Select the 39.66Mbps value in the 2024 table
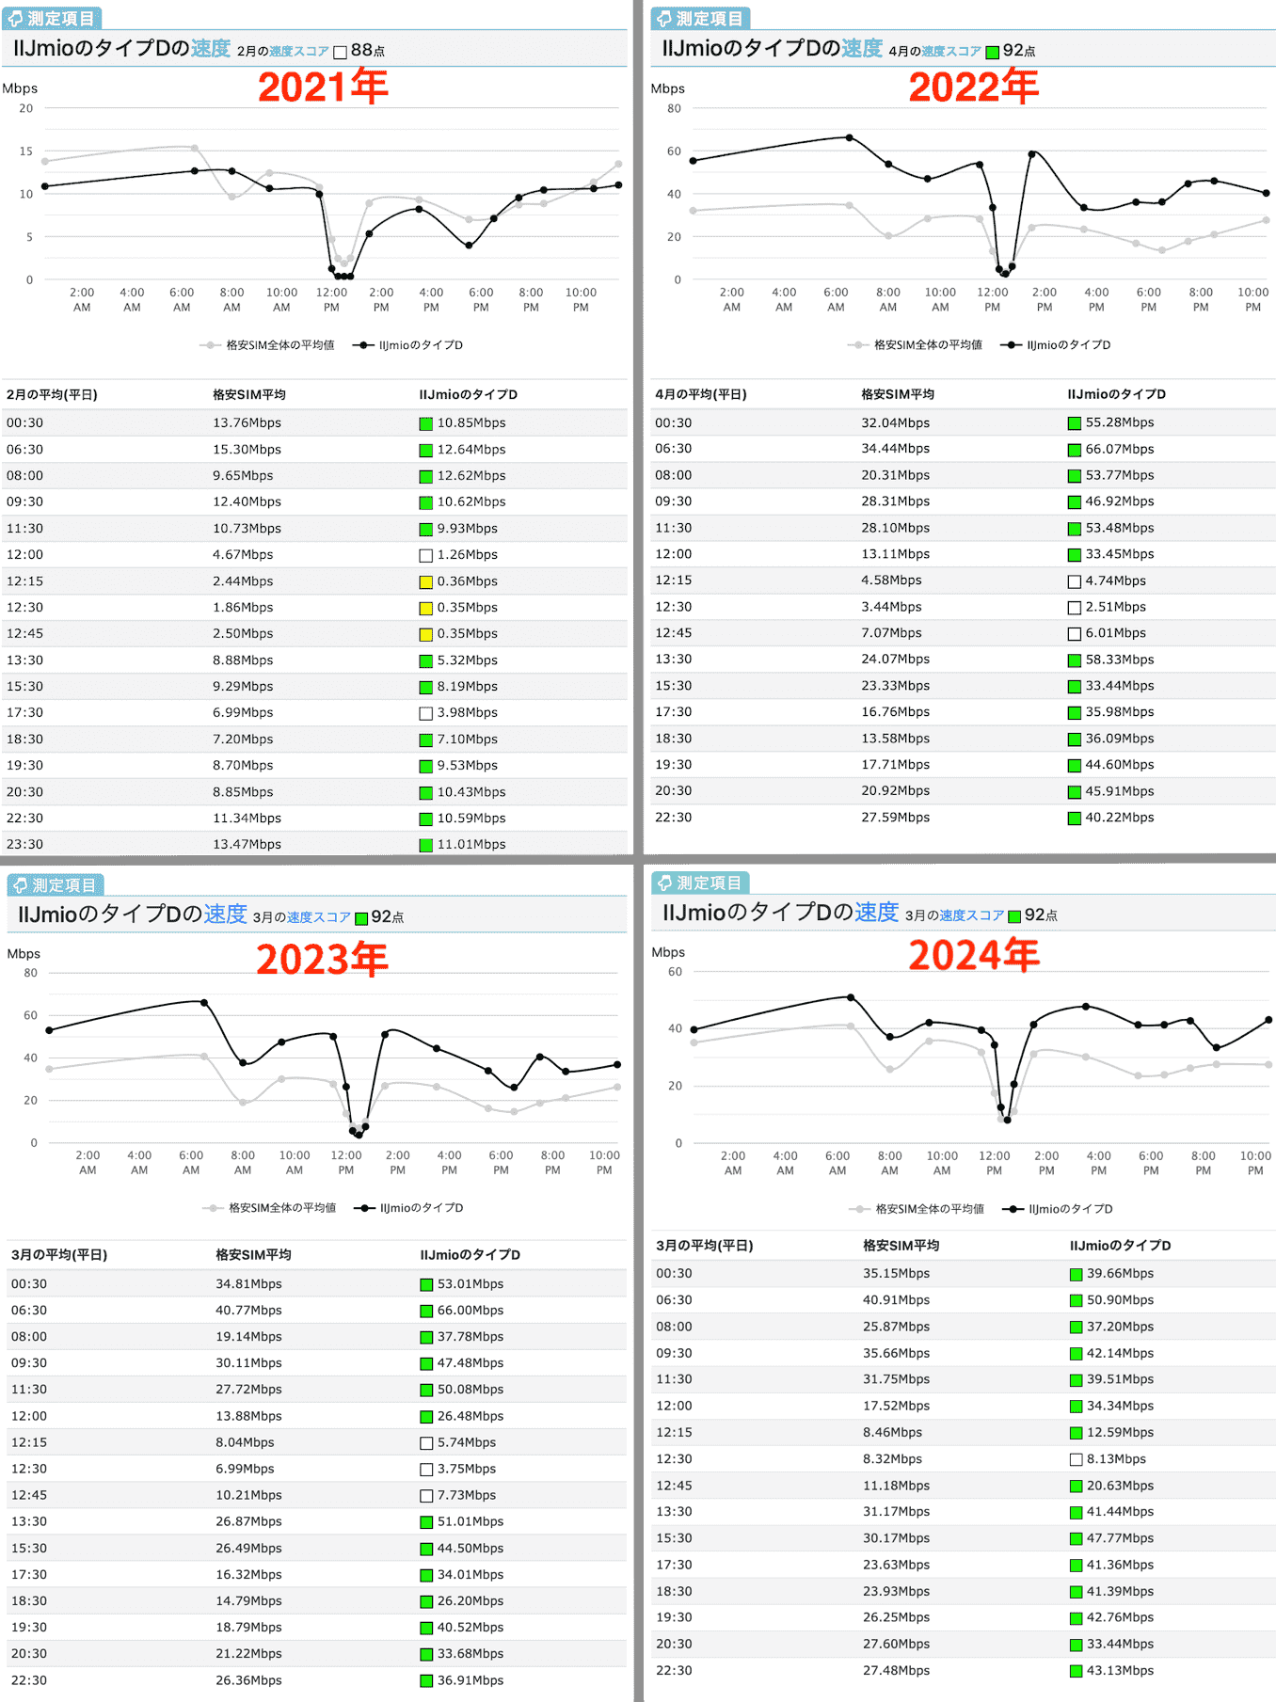Viewport: 1276px width, 1702px height. tap(1121, 1274)
